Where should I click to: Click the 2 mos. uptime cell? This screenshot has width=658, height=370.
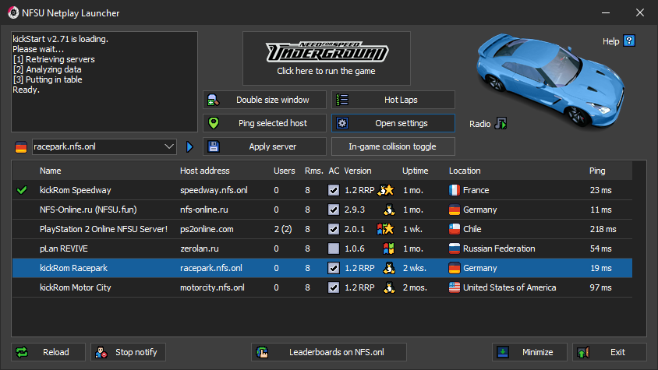tap(415, 287)
